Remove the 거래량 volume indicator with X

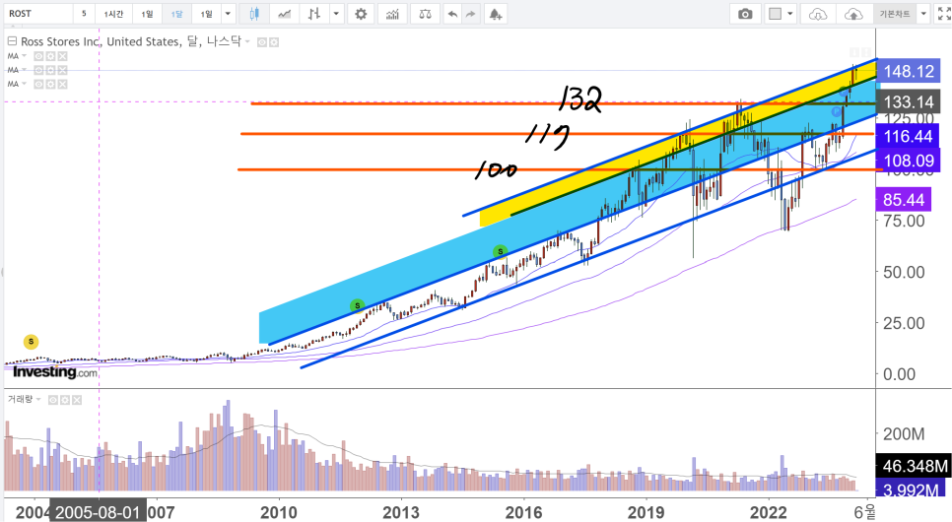77,400
